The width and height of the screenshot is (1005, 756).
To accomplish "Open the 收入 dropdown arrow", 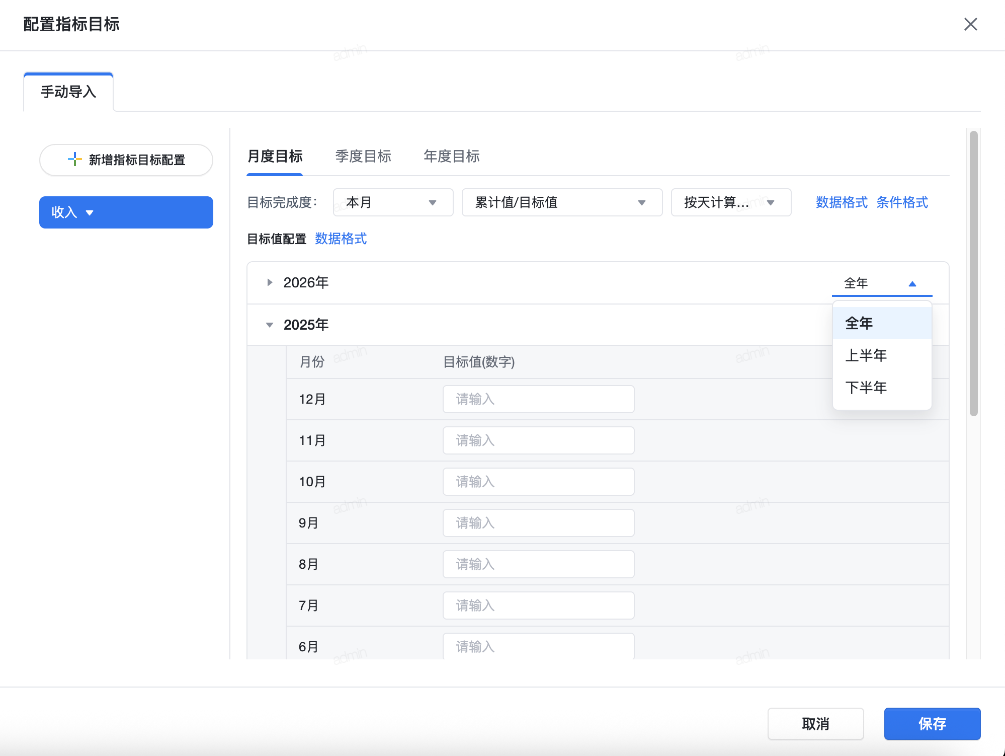I will pos(90,213).
